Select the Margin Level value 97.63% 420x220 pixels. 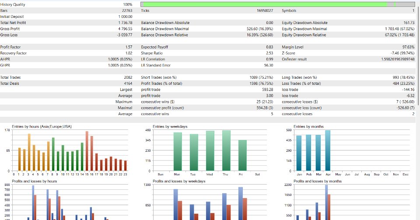click(x=408, y=47)
